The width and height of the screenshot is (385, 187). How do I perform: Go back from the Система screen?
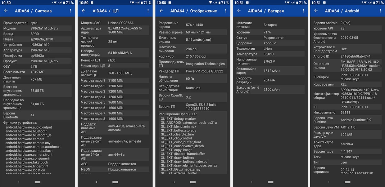6,11
